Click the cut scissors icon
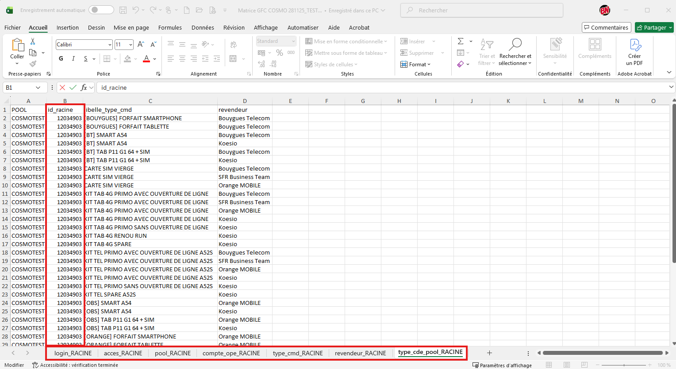This screenshot has height=369, width=676. [33, 42]
